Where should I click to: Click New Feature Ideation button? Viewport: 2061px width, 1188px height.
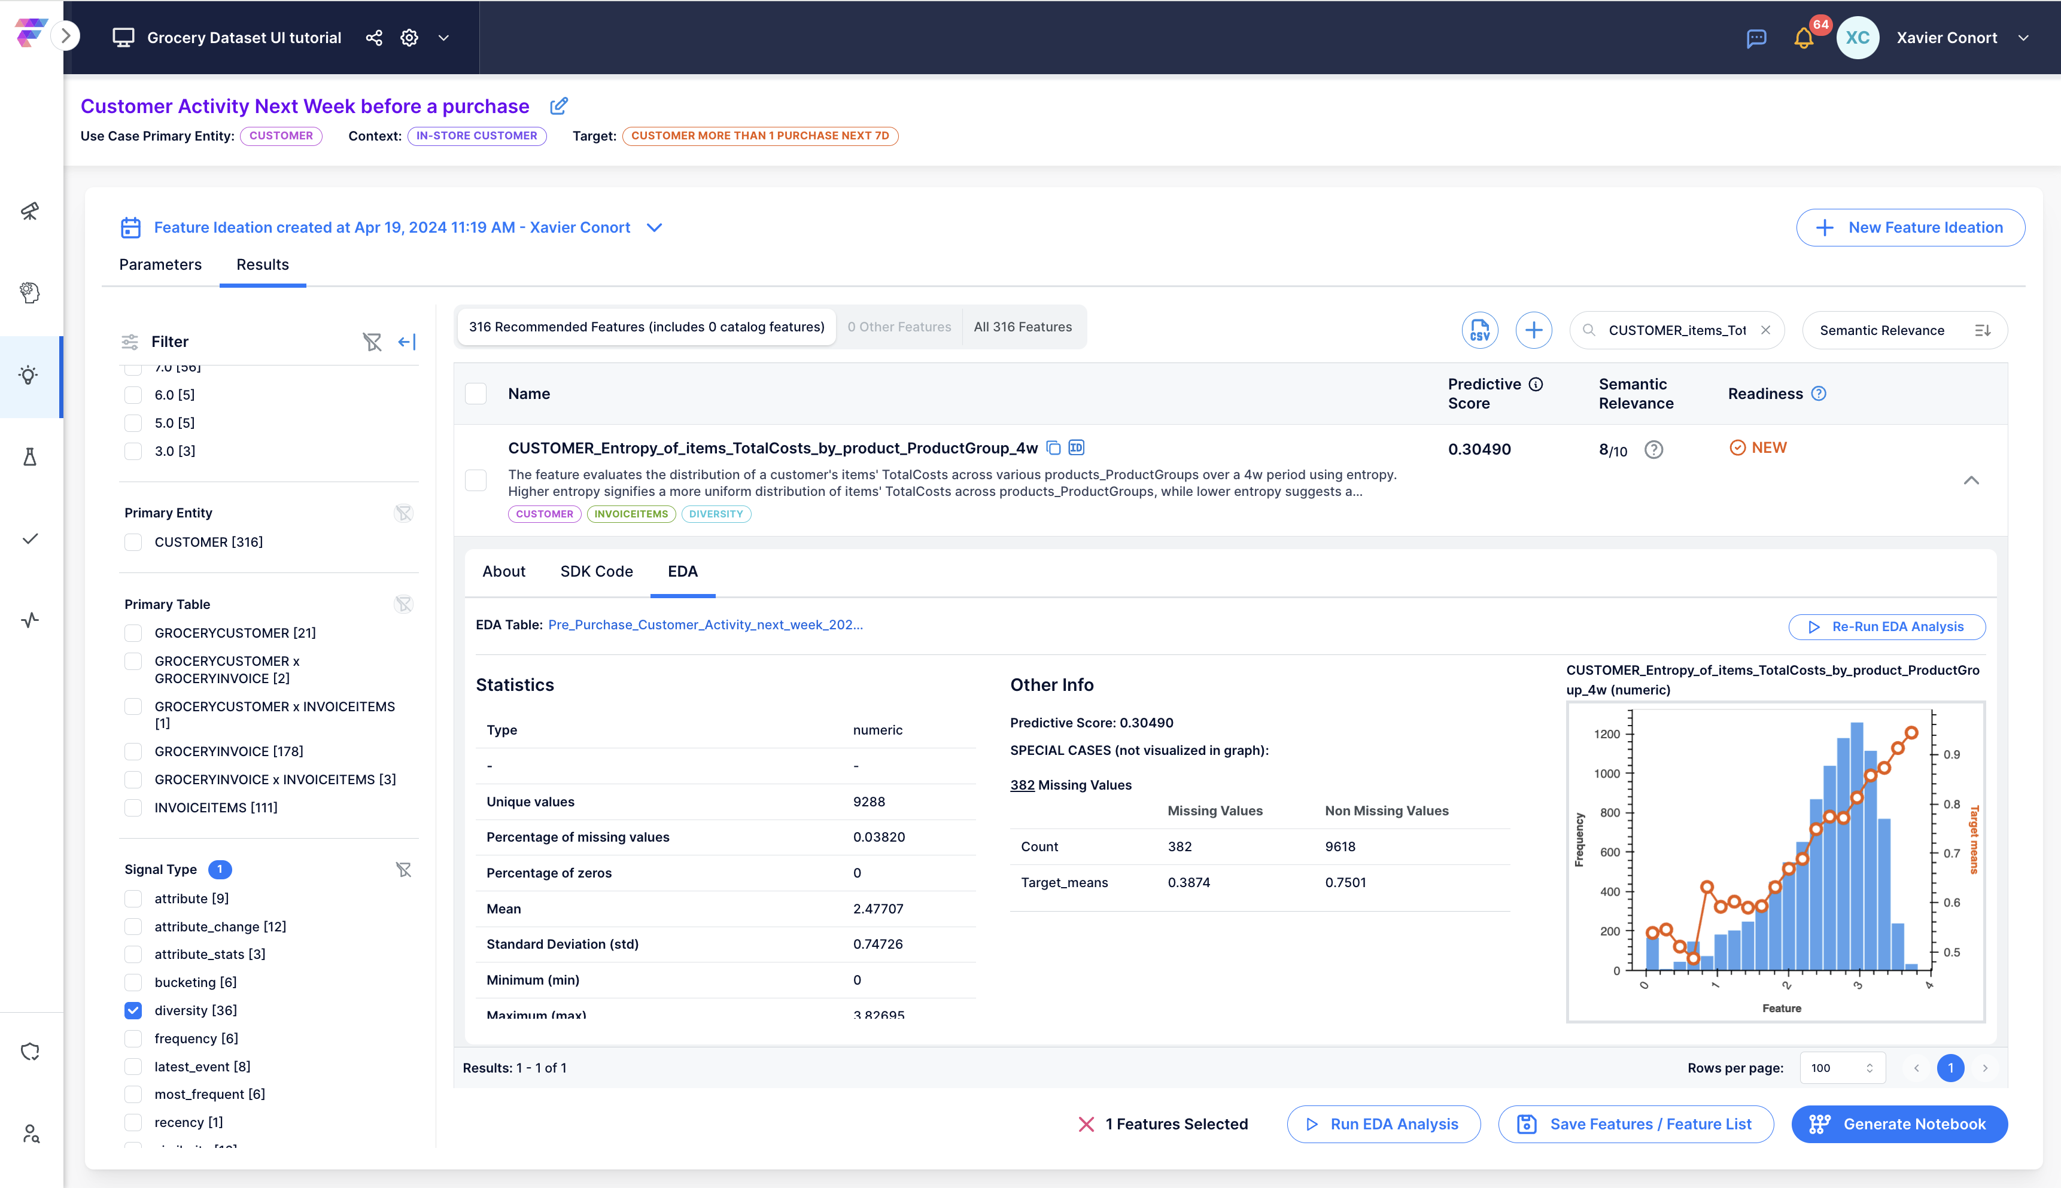(1910, 228)
